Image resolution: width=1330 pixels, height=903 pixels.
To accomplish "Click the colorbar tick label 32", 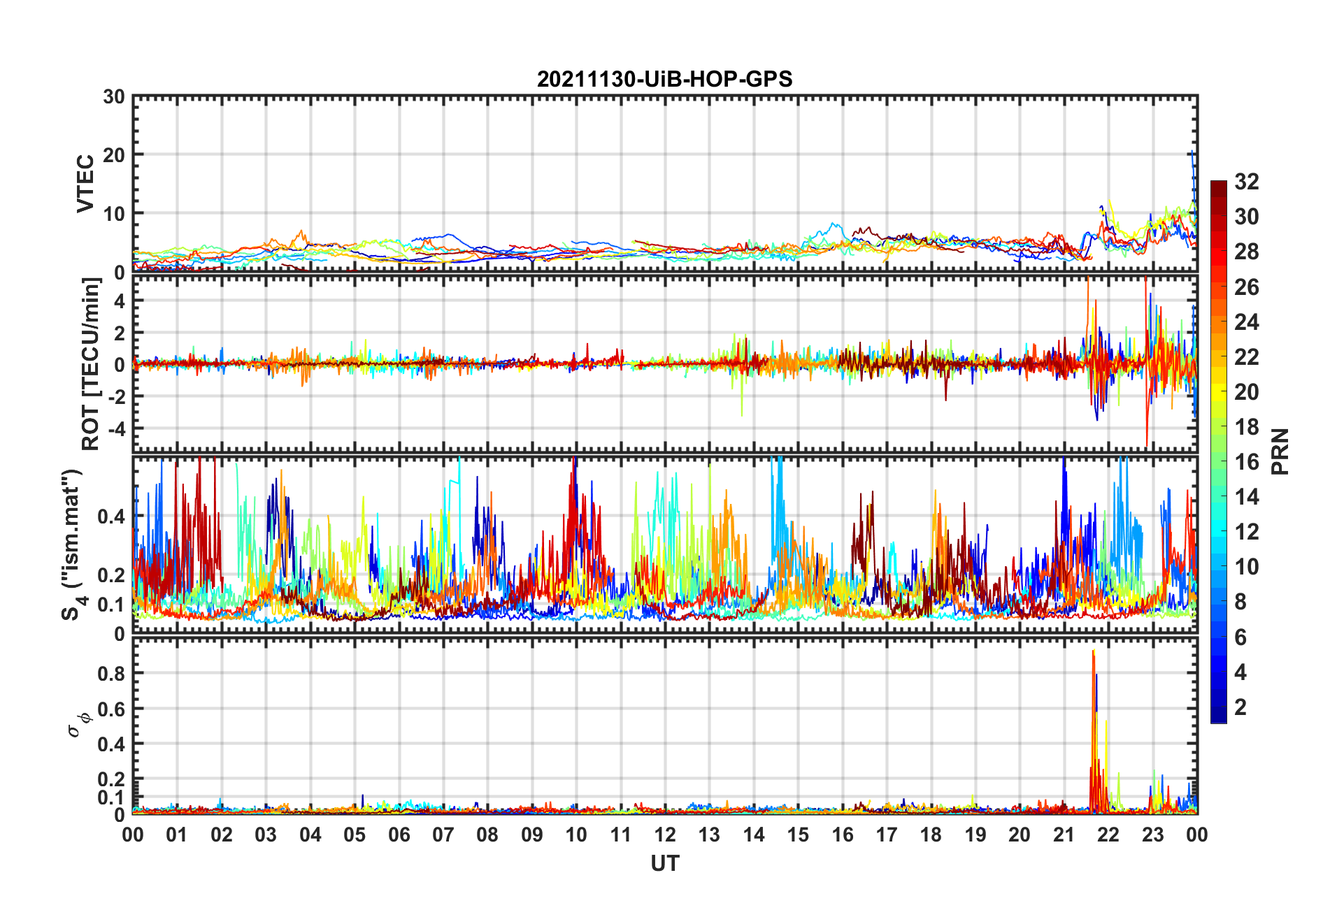I will point(1246,182).
